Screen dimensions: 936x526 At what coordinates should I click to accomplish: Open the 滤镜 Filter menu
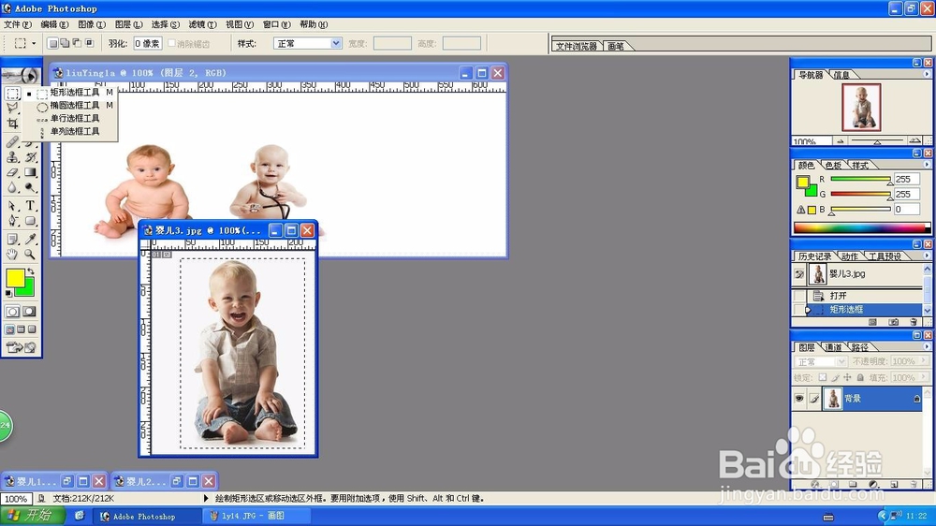(x=202, y=24)
